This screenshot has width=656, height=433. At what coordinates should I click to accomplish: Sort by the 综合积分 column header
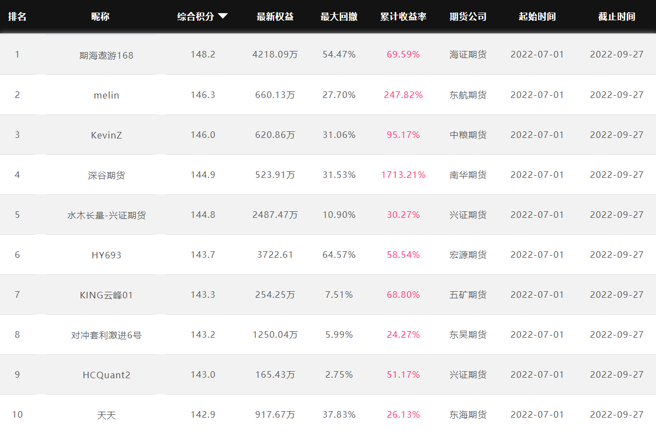(202, 17)
